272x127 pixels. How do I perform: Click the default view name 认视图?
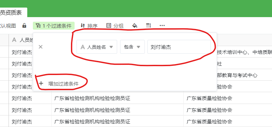click(x=8, y=26)
